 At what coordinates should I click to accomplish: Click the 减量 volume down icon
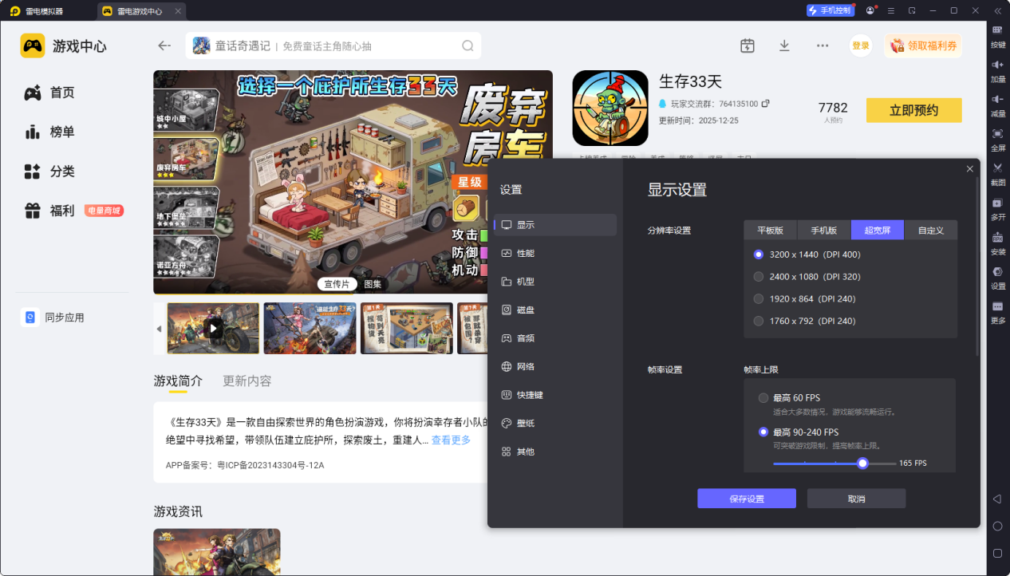click(998, 99)
